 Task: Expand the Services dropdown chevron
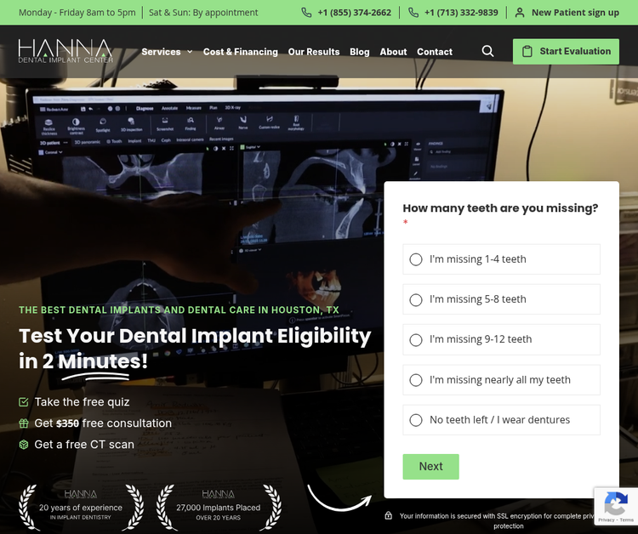(190, 52)
